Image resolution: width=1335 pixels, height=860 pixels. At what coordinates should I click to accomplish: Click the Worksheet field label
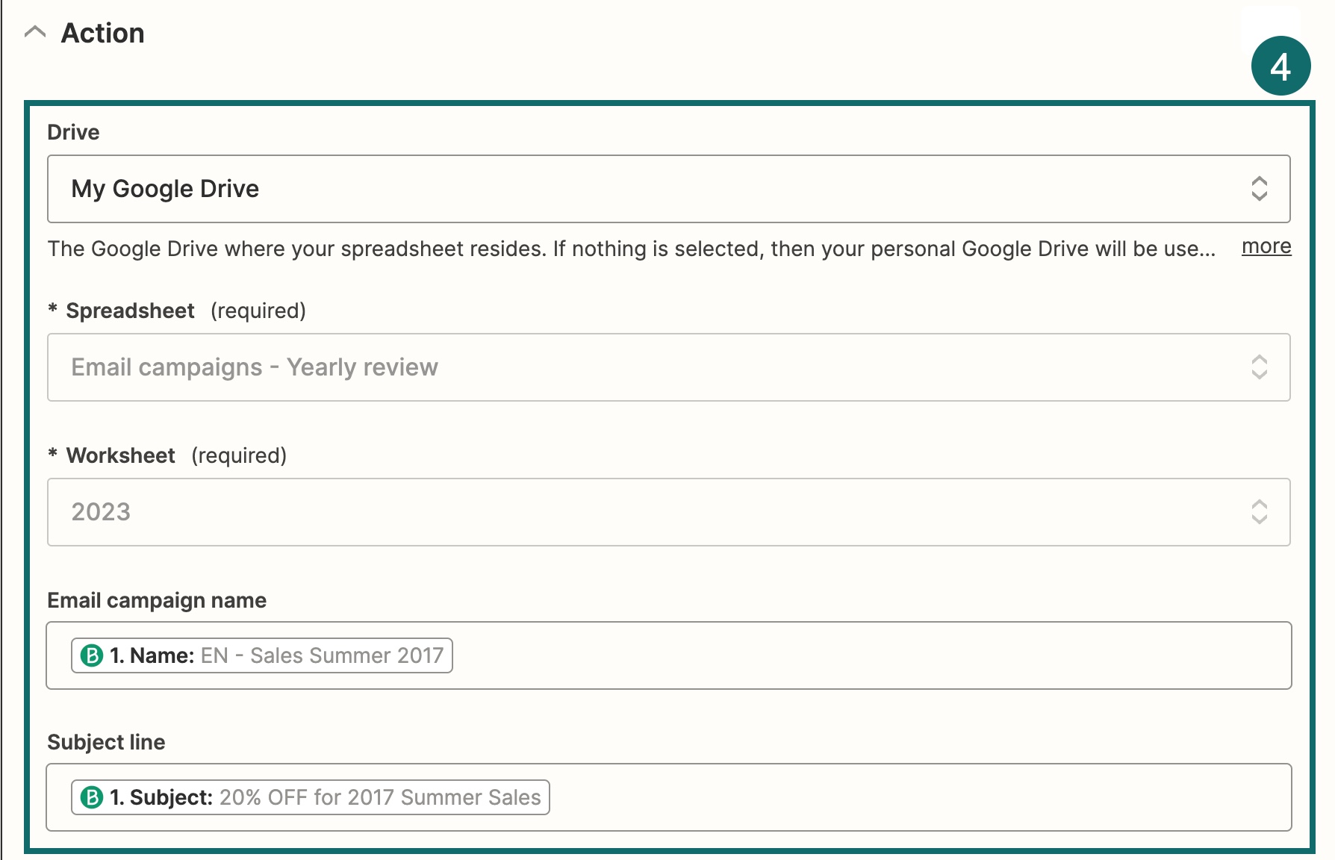[x=120, y=455]
